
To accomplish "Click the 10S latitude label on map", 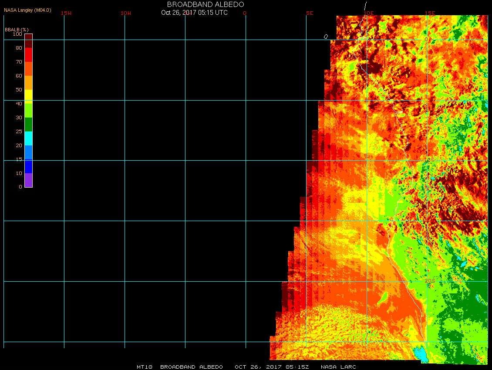I will click(x=429, y=160).
